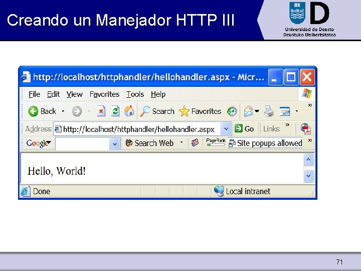Image resolution: width=361 pixels, height=271 pixels.
Task: Open the Mail dropdown arrow
Action: (257, 111)
